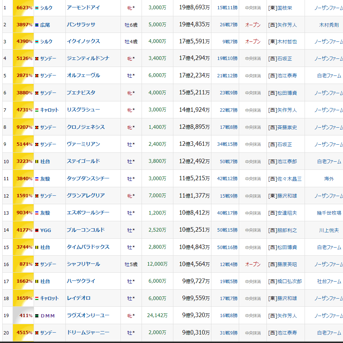The image size is (343, 343).
Task: Select the horse クロノジェネシス
Action: [x=86, y=127]
